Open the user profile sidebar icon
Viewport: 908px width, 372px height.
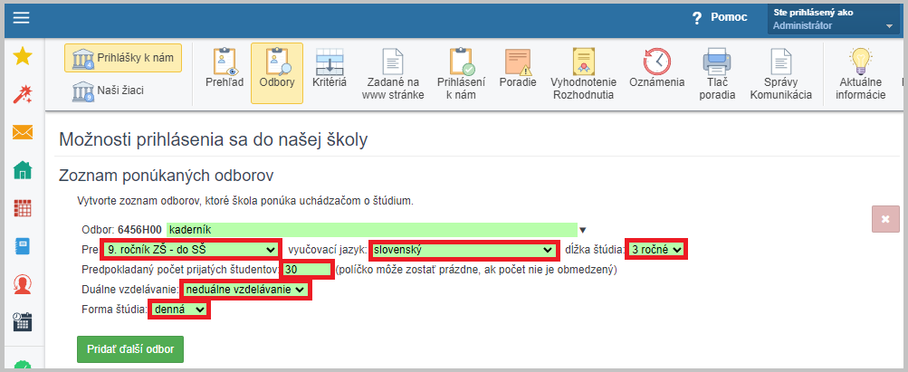point(23,284)
